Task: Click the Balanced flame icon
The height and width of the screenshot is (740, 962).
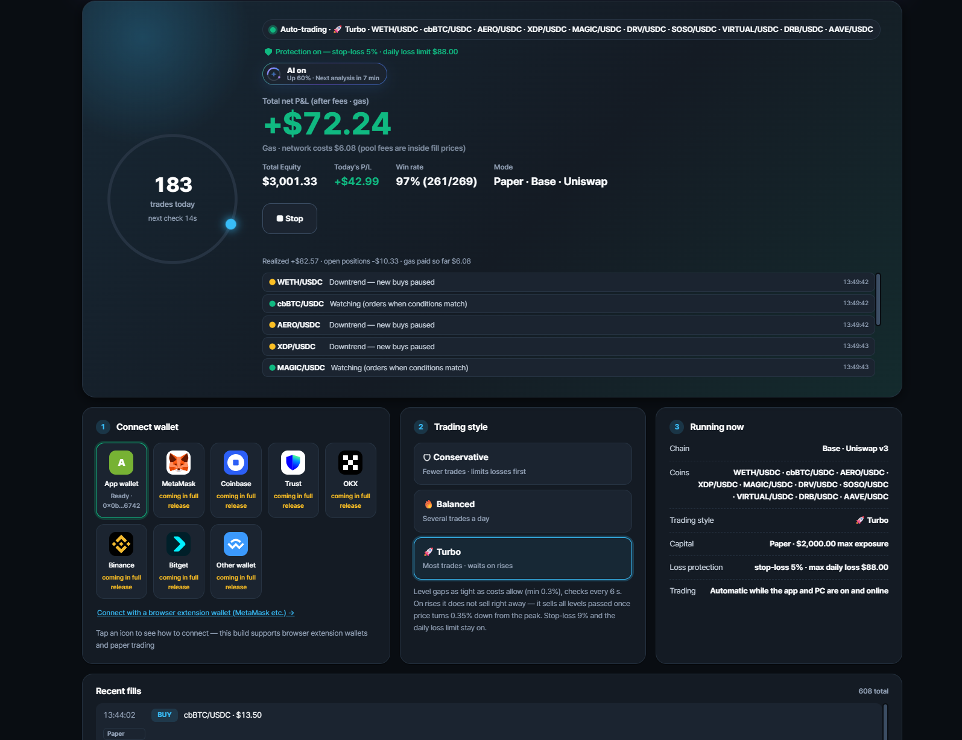Action: pos(428,504)
